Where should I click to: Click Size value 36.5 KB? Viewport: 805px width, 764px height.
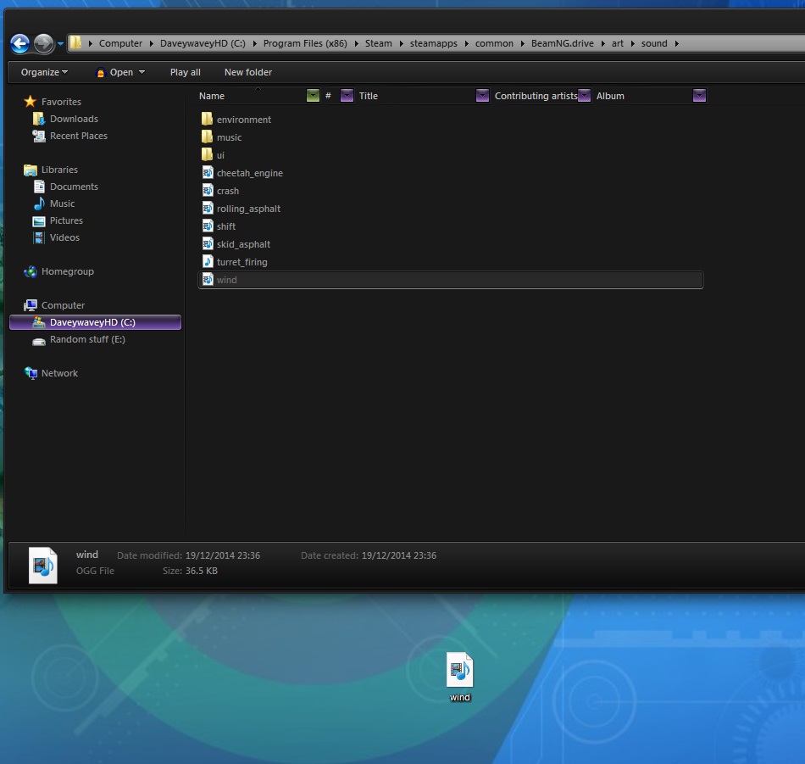click(x=202, y=571)
